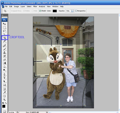120x113 pixels.
Task: Toggle the Shield checkbox
Action: pos(40,11)
